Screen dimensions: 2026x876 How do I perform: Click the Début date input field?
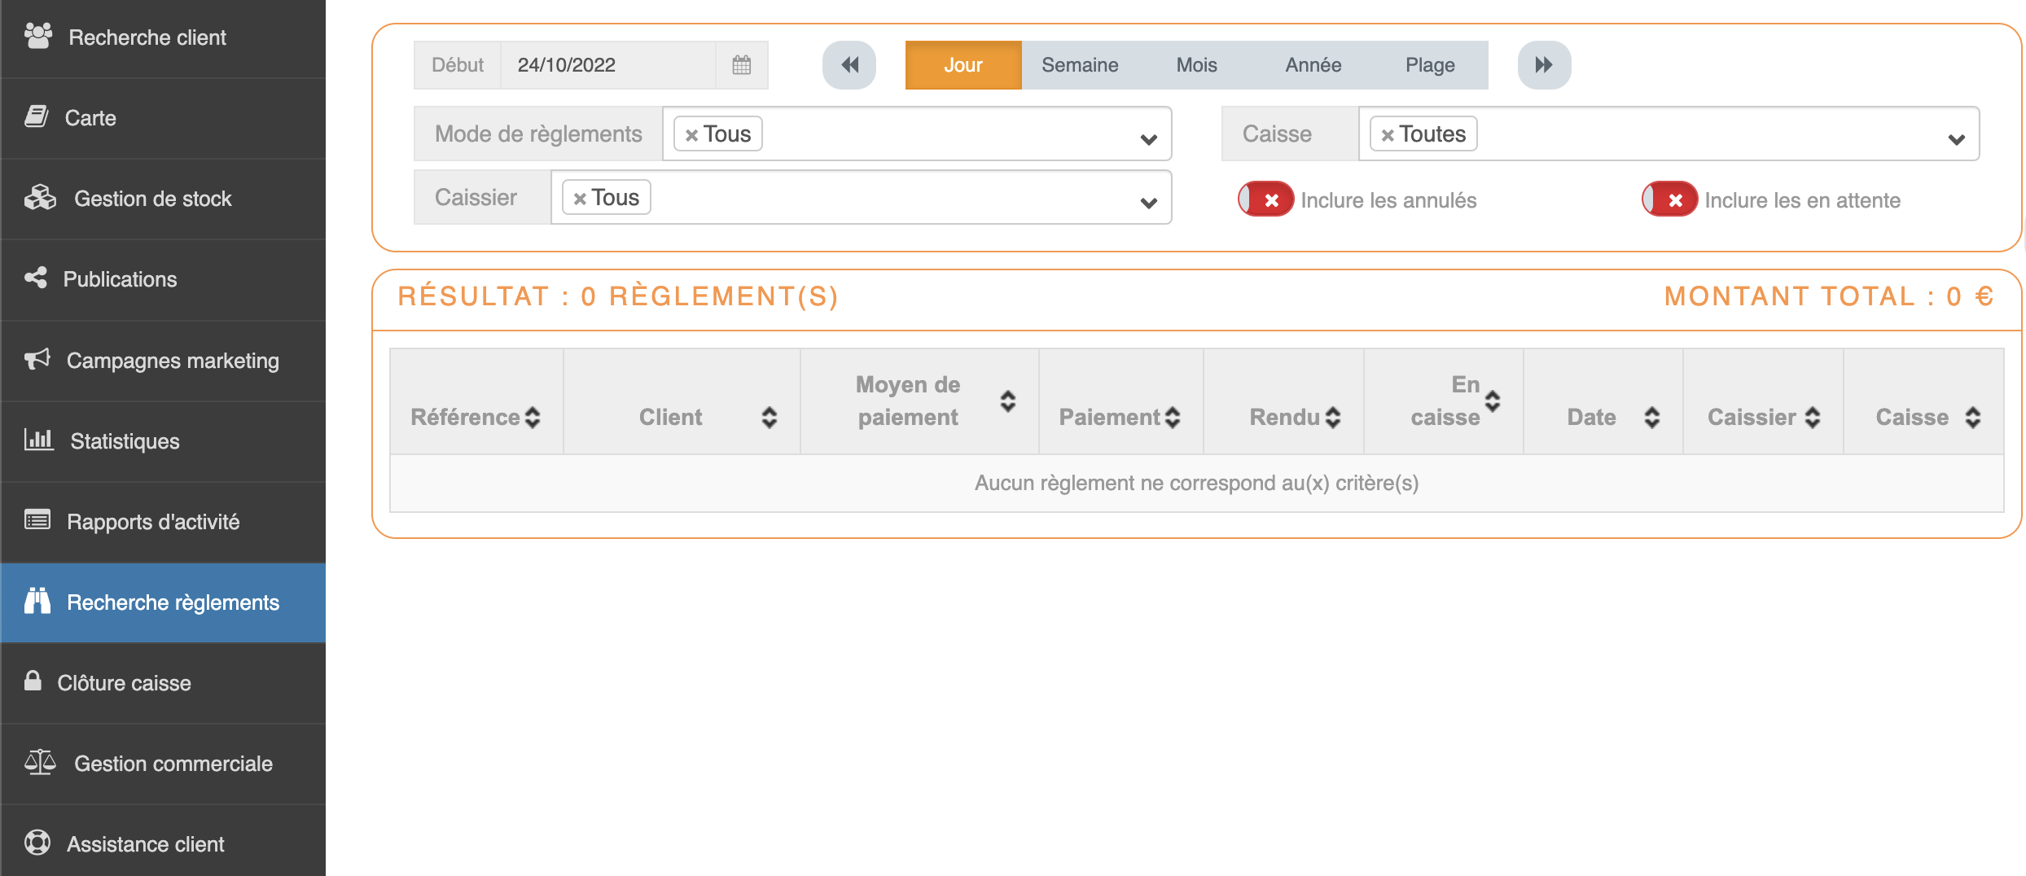pos(607,65)
